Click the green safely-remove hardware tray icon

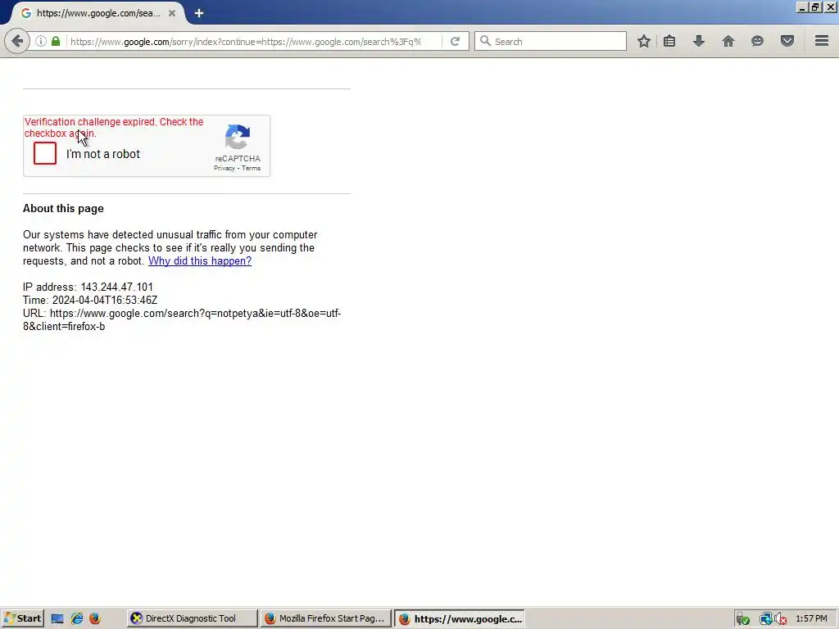coord(742,619)
